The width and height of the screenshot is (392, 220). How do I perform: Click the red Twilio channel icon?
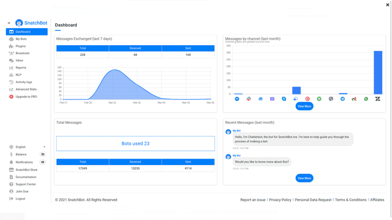(x=308, y=99)
